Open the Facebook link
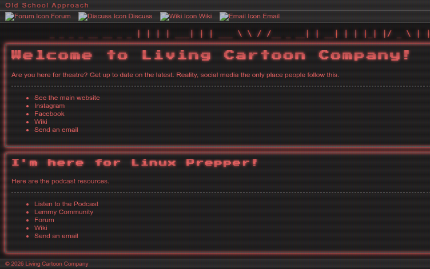 click(x=49, y=114)
